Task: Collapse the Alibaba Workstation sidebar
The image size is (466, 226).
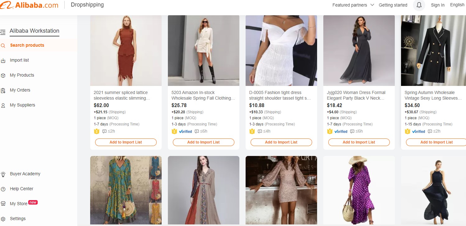Action: click(4, 32)
